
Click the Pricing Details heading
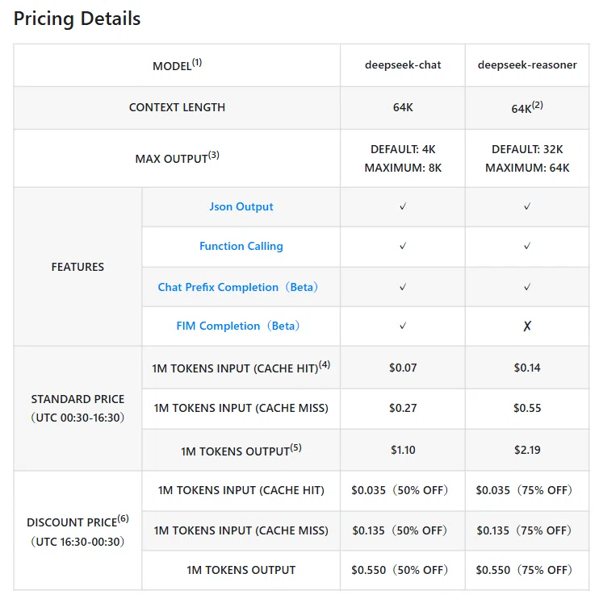[x=77, y=19]
